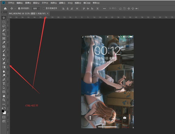Select the Magic Wand tool

coord(4,30)
